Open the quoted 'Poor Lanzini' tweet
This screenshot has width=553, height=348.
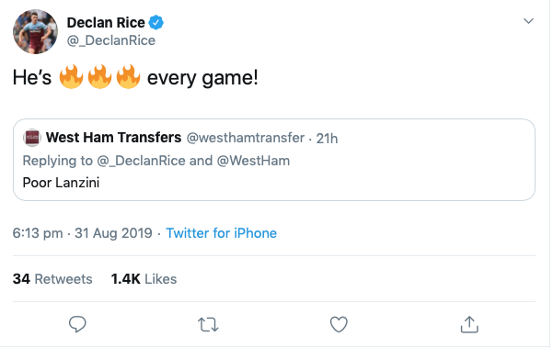(x=274, y=160)
